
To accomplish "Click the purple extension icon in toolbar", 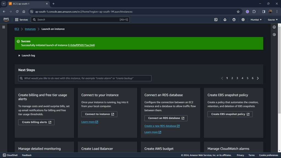I will 247,12.
